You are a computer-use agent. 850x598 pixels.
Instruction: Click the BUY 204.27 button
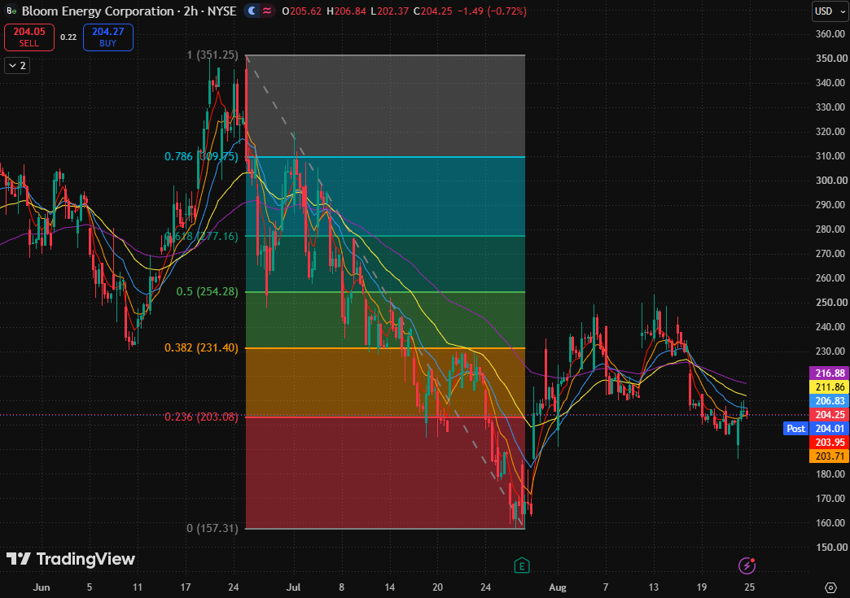tap(107, 37)
